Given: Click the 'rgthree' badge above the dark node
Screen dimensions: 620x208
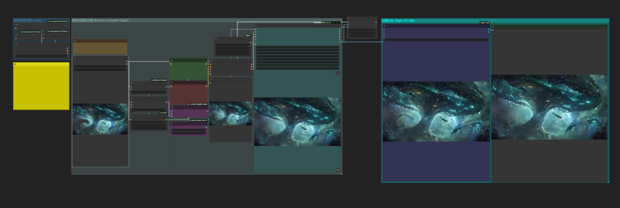Looking at the screenshot, I should [x=248, y=36].
